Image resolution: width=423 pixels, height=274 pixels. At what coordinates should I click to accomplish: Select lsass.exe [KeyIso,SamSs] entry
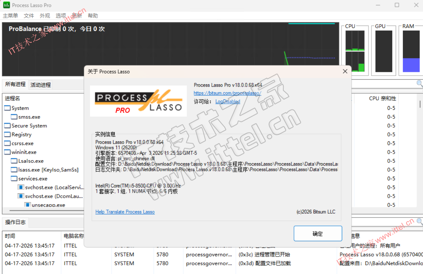48,170
